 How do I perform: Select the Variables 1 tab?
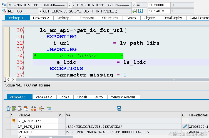coord(19,97)
